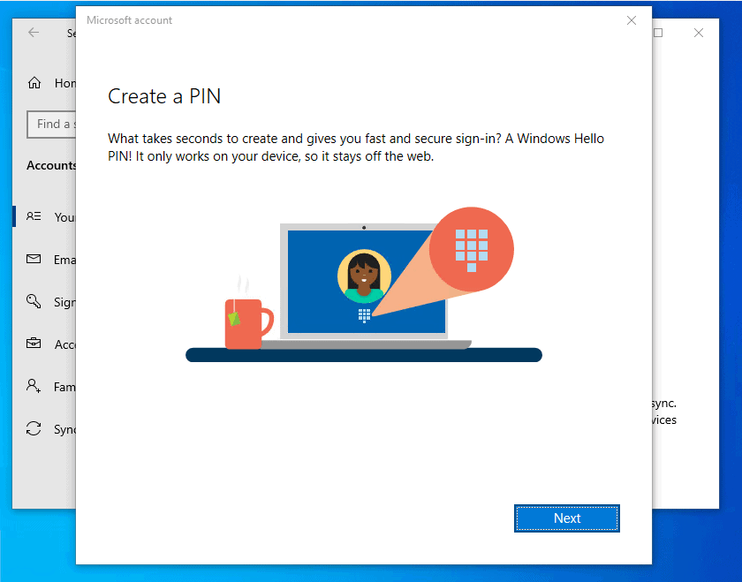Select the Email & accounts envelope icon
Image resolution: width=742 pixels, height=582 pixels.
point(34,259)
